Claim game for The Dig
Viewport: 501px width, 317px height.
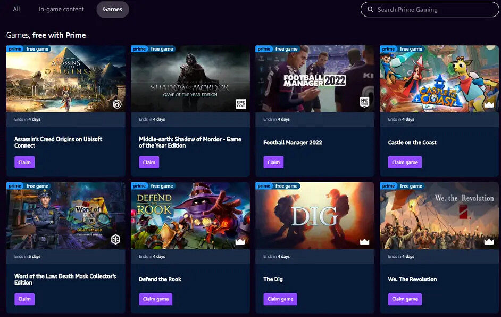280,299
